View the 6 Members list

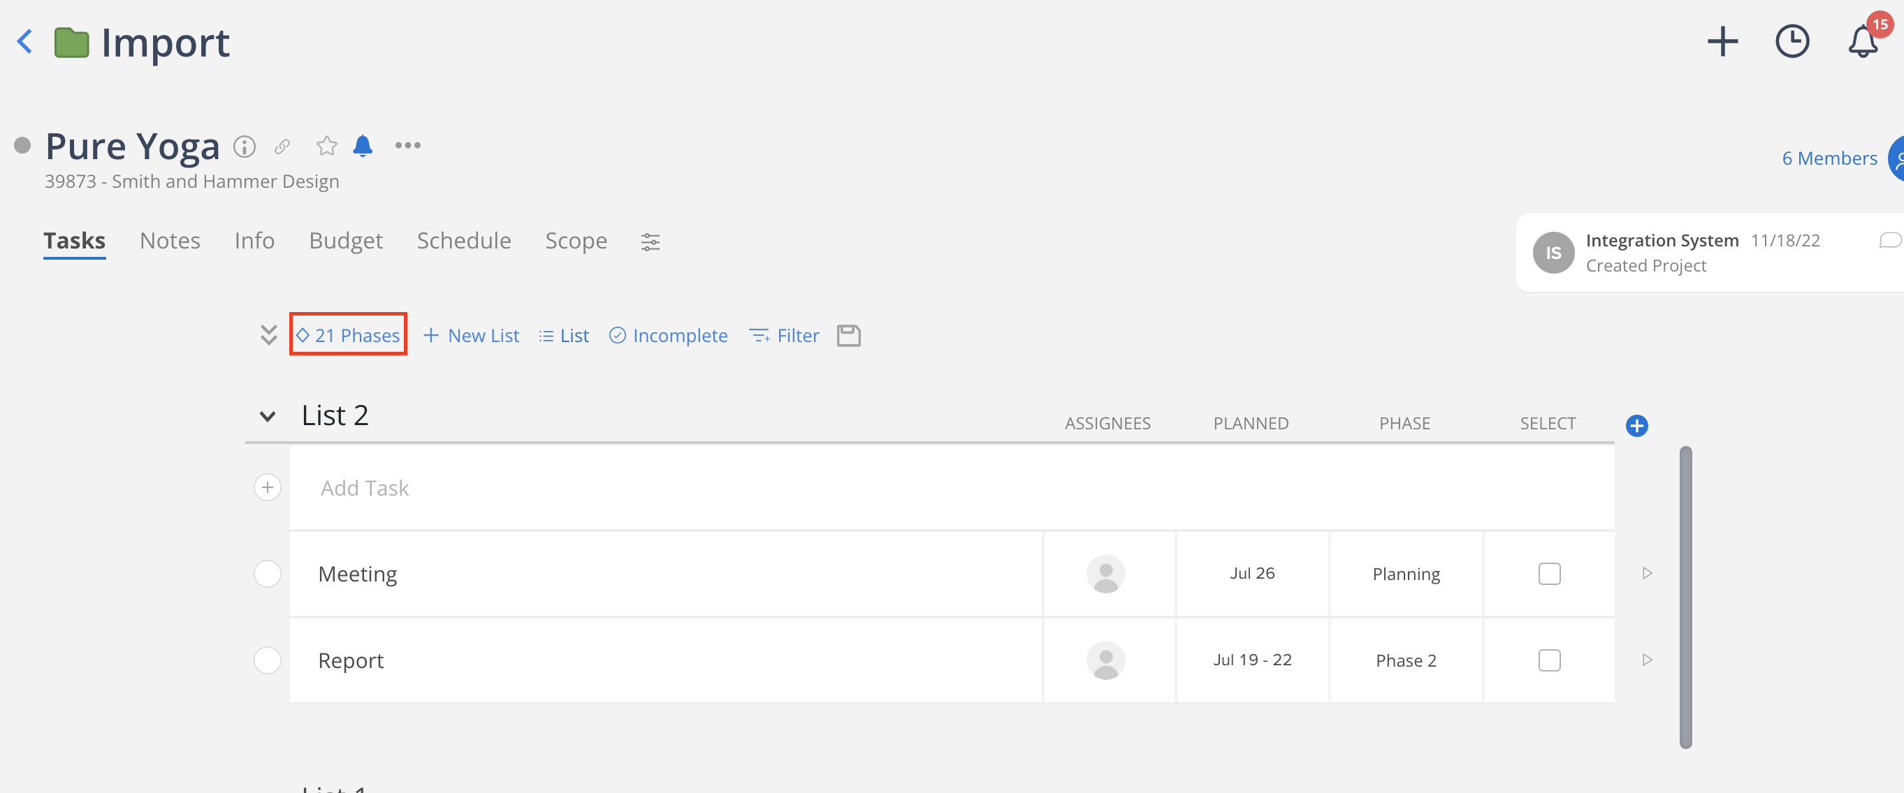pos(1829,158)
